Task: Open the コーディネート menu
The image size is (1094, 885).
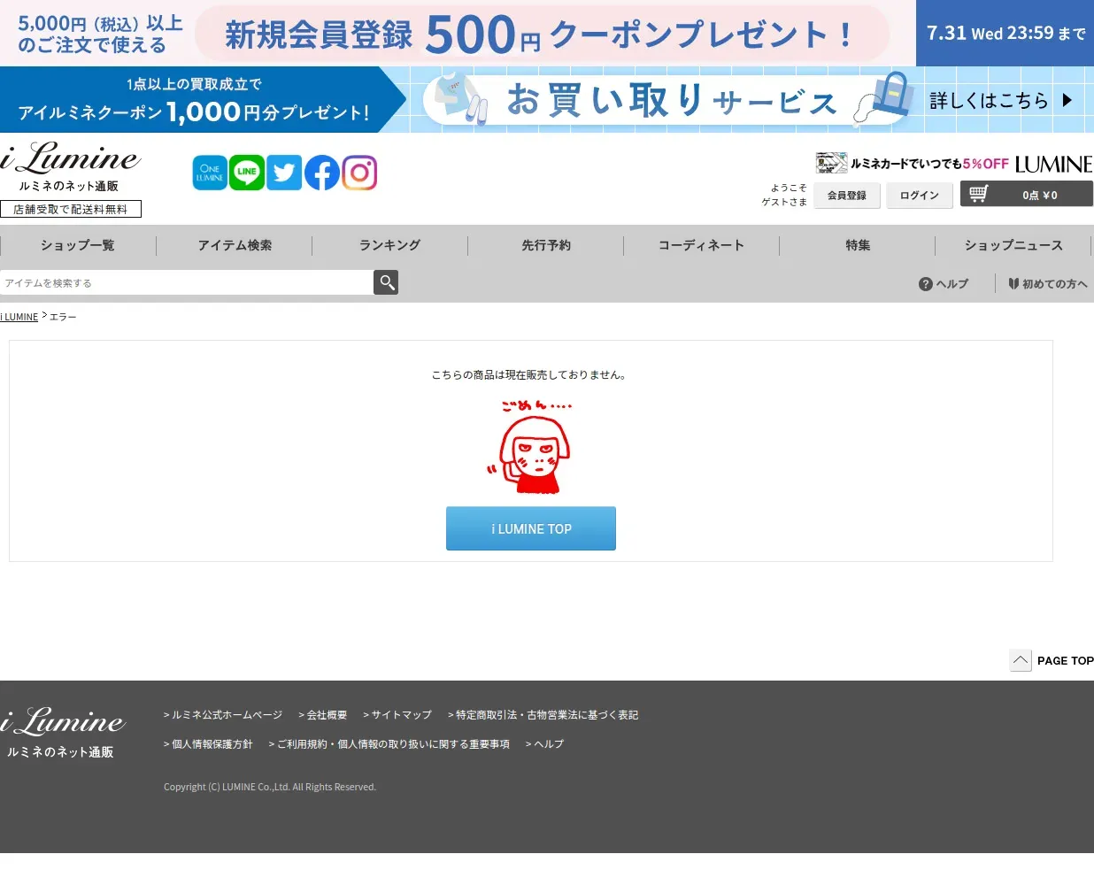Action: 702,245
